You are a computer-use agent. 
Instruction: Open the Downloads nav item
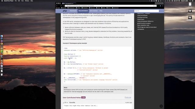[73, 11]
